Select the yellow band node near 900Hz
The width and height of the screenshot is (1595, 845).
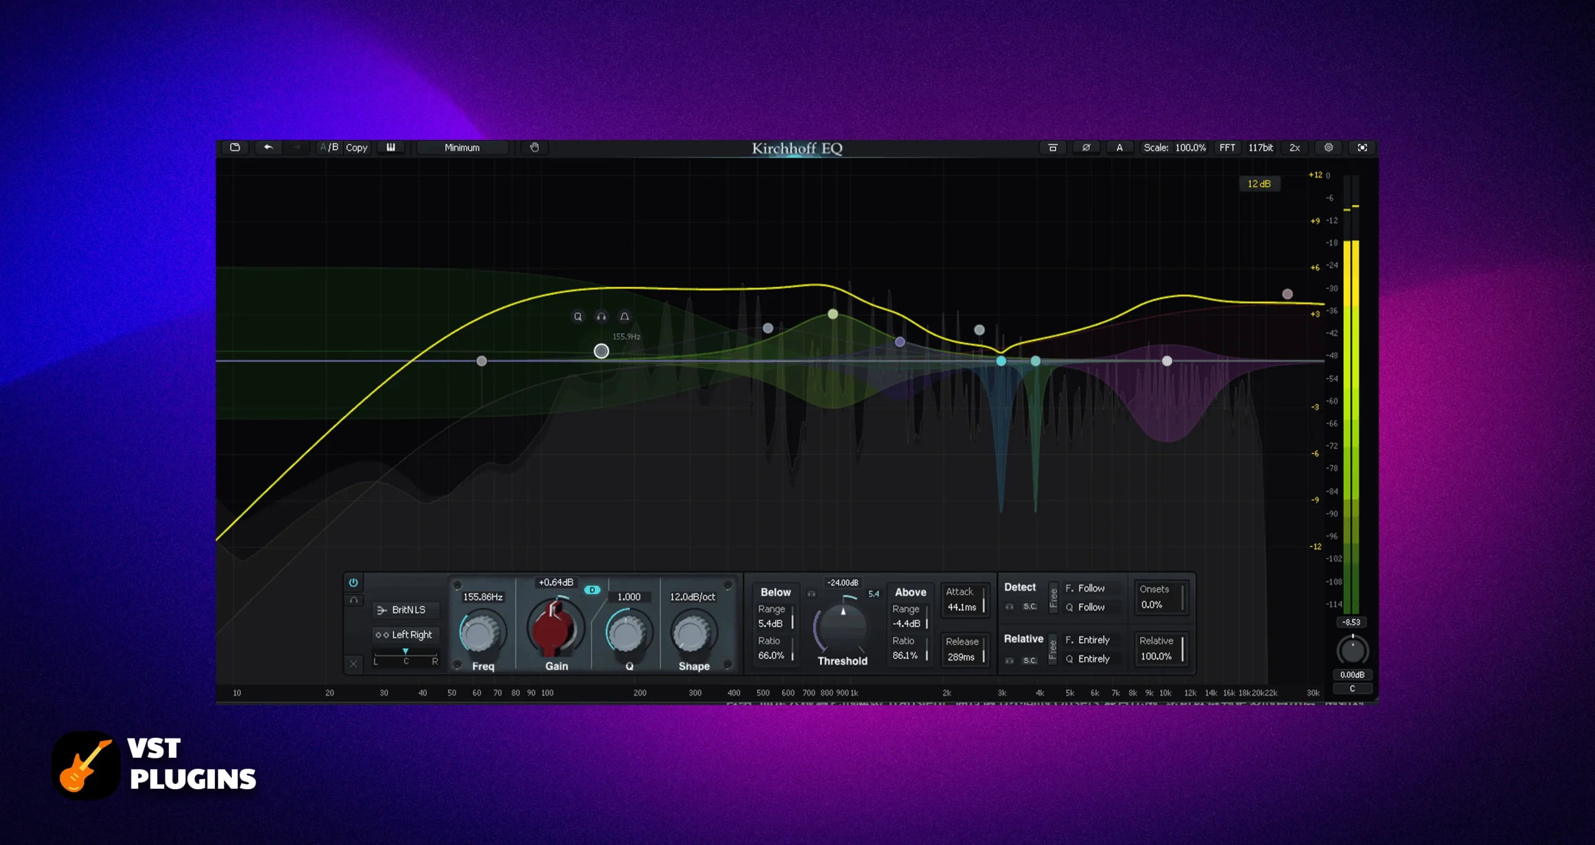pos(833,314)
